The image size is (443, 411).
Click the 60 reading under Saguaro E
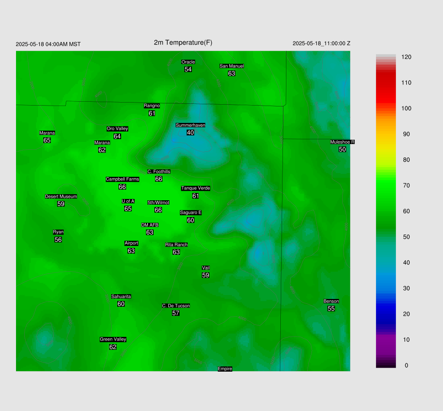click(191, 220)
